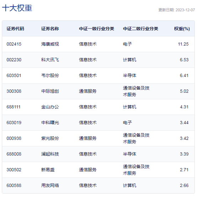Select security name 澜起科技

tap(50, 154)
